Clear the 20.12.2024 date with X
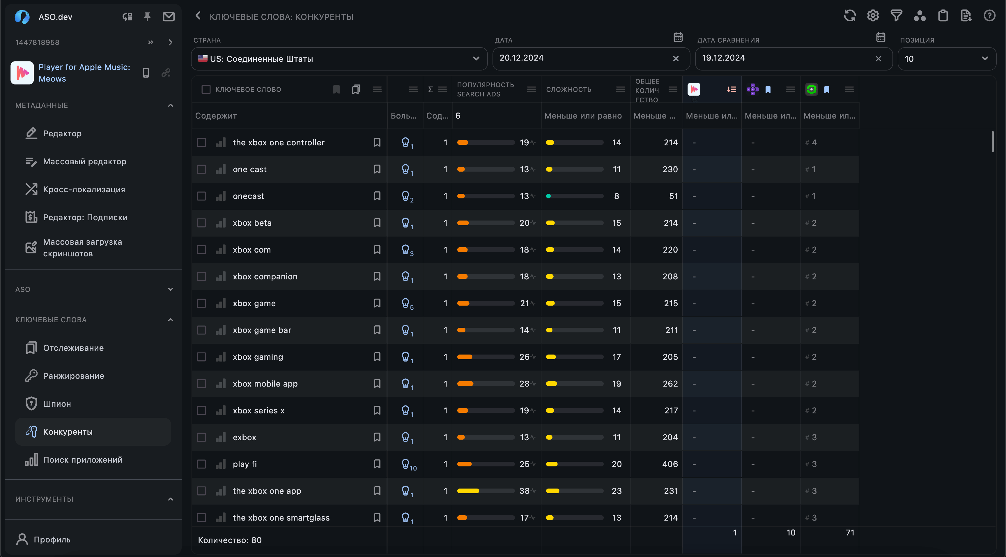 pyautogui.click(x=676, y=59)
